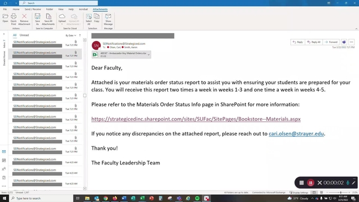The width and height of the screenshot is (359, 202).
Task: Switch to the Folder ribbon tab
Action: tap(49, 9)
